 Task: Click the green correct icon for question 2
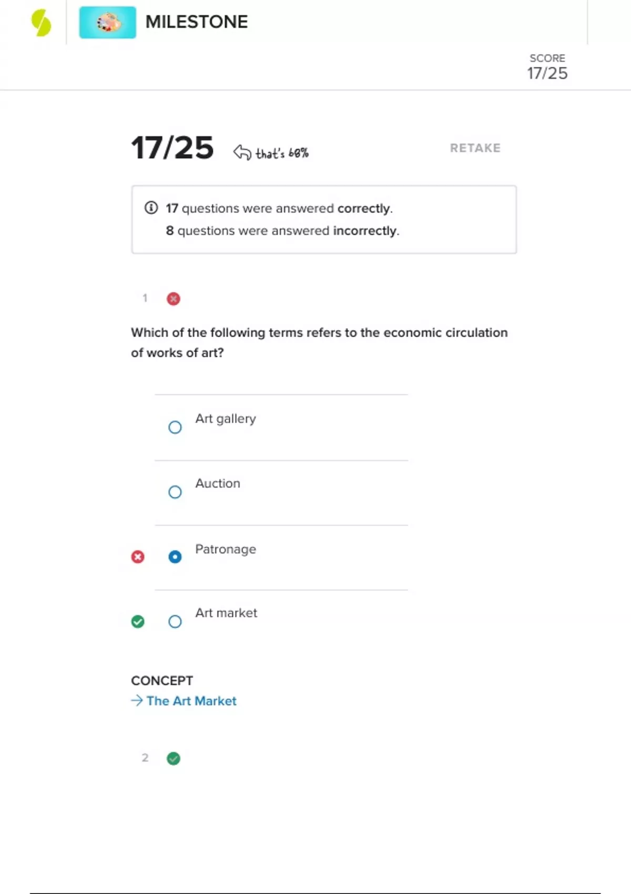[x=174, y=758]
